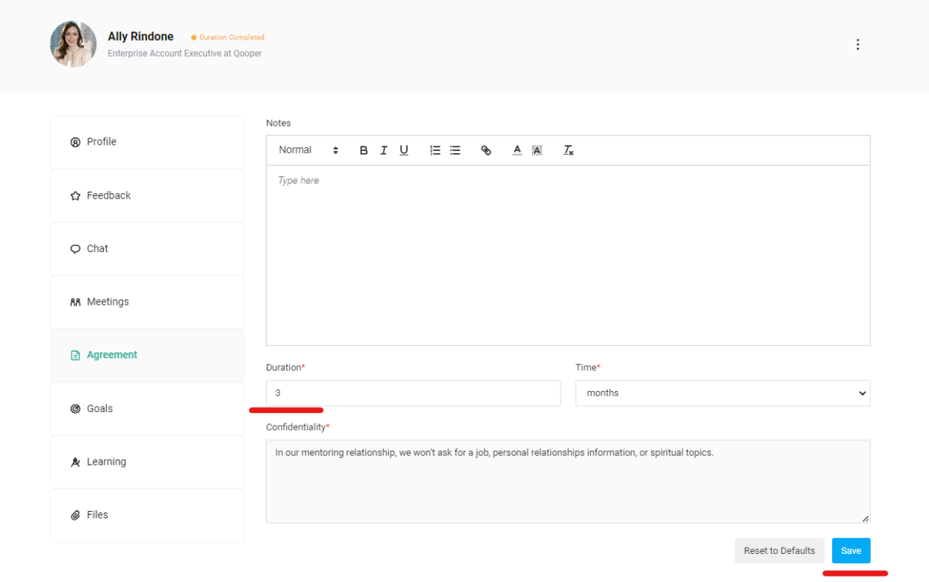Open the three-dot options menu
Viewport: 929px width, 582px height.
pyautogui.click(x=857, y=44)
